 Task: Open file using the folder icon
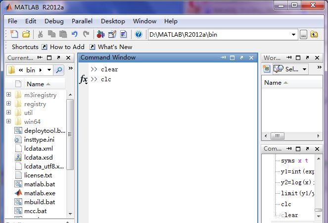point(26,34)
